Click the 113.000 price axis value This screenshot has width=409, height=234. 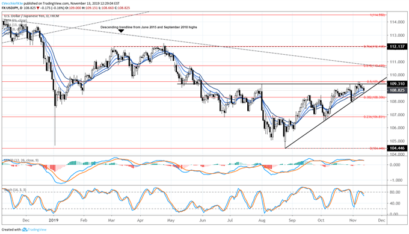(x=397, y=35)
